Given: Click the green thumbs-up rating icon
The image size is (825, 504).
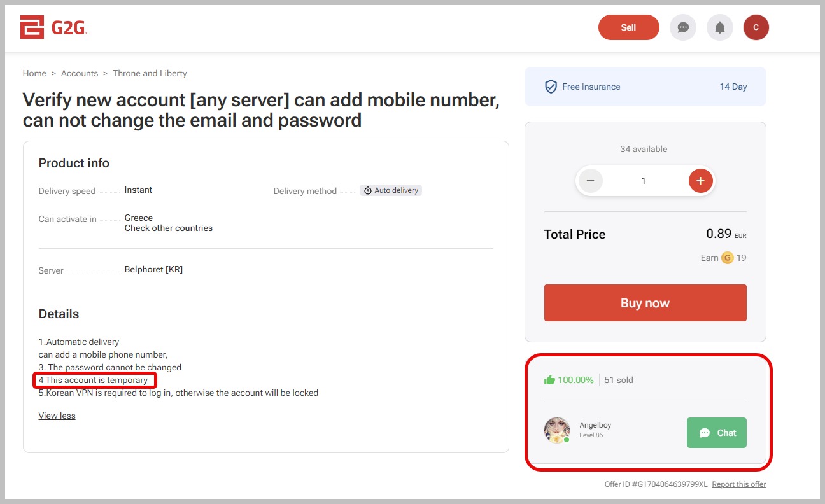Looking at the screenshot, I should 549,380.
